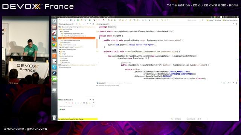Click the Boot Dashboard tag filter field
Viewport: 241px width, 135px height.
pos(76,106)
